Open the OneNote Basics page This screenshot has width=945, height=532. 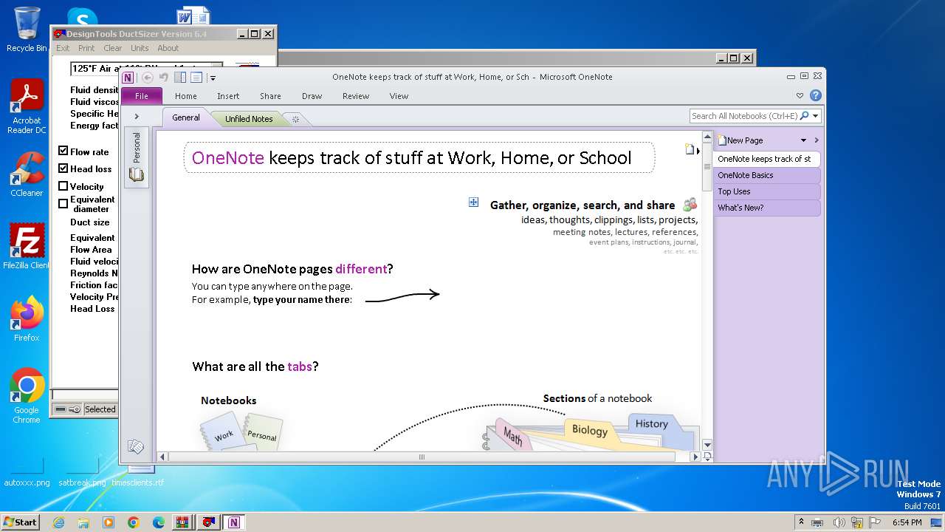point(767,175)
